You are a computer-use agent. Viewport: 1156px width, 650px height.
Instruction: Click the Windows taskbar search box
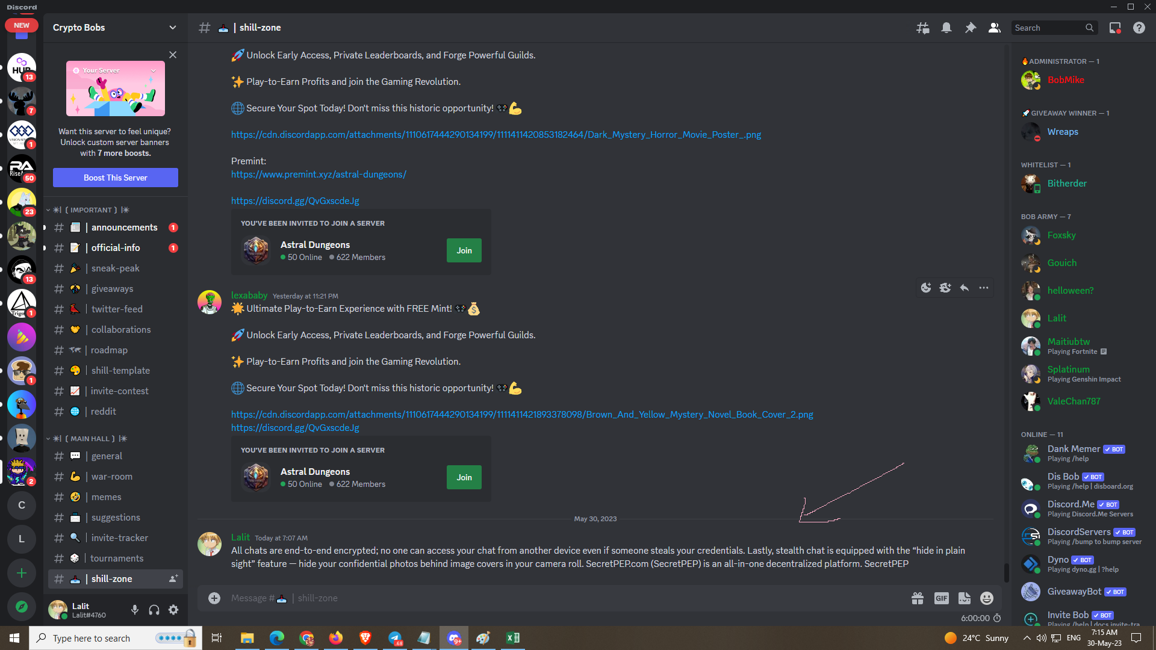(114, 638)
